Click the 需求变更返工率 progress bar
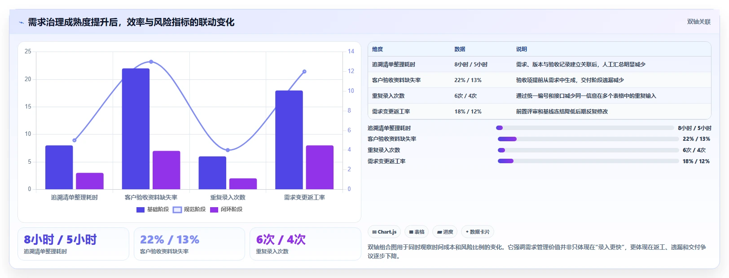The image size is (729, 278). 588,161
